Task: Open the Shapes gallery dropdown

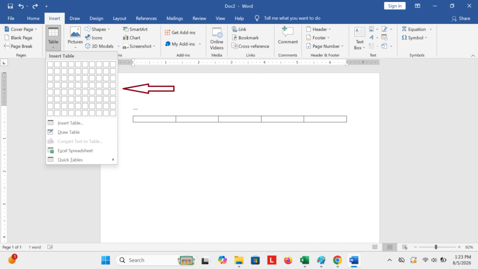Action: pyautogui.click(x=98, y=29)
